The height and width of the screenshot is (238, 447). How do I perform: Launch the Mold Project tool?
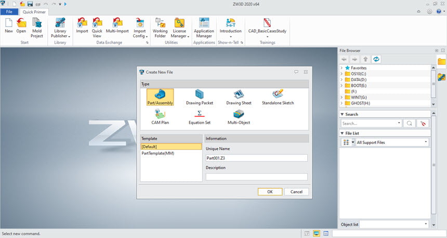coord(37,28)
